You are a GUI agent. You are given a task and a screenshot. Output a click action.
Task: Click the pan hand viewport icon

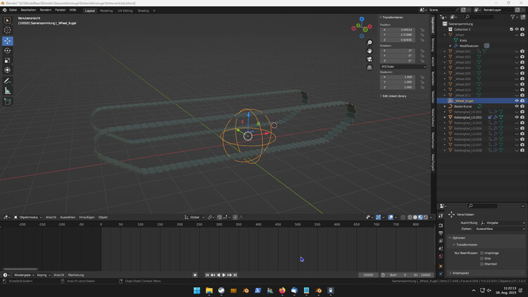[370, 51]
